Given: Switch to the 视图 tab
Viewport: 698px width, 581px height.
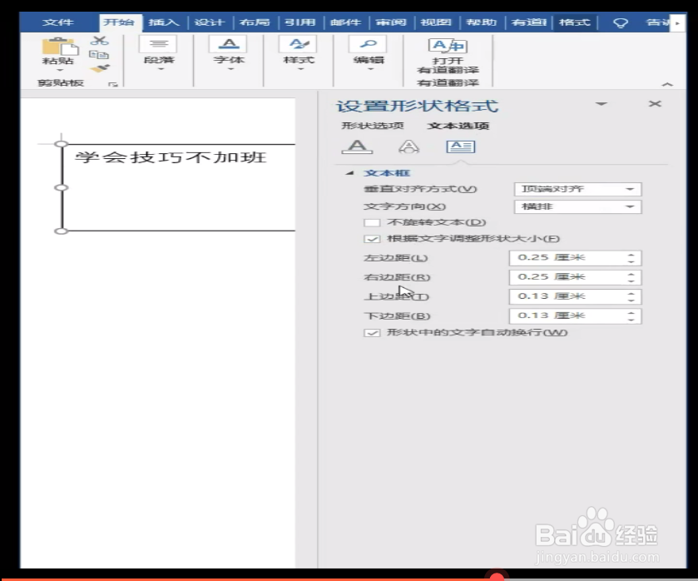Looking at the screenshot, I should [436, 22].
